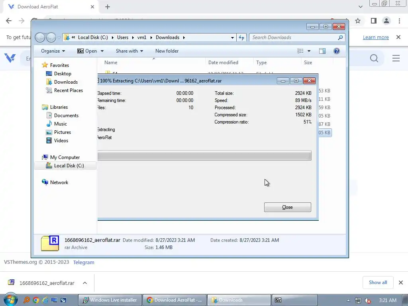Bookmark this page with star icon
This screenshot has width=408, height=306.
[358, 21]
